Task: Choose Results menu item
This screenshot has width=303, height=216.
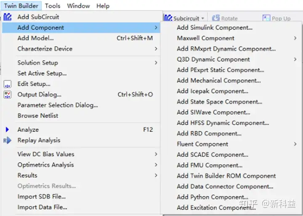Action: [81, 175]
